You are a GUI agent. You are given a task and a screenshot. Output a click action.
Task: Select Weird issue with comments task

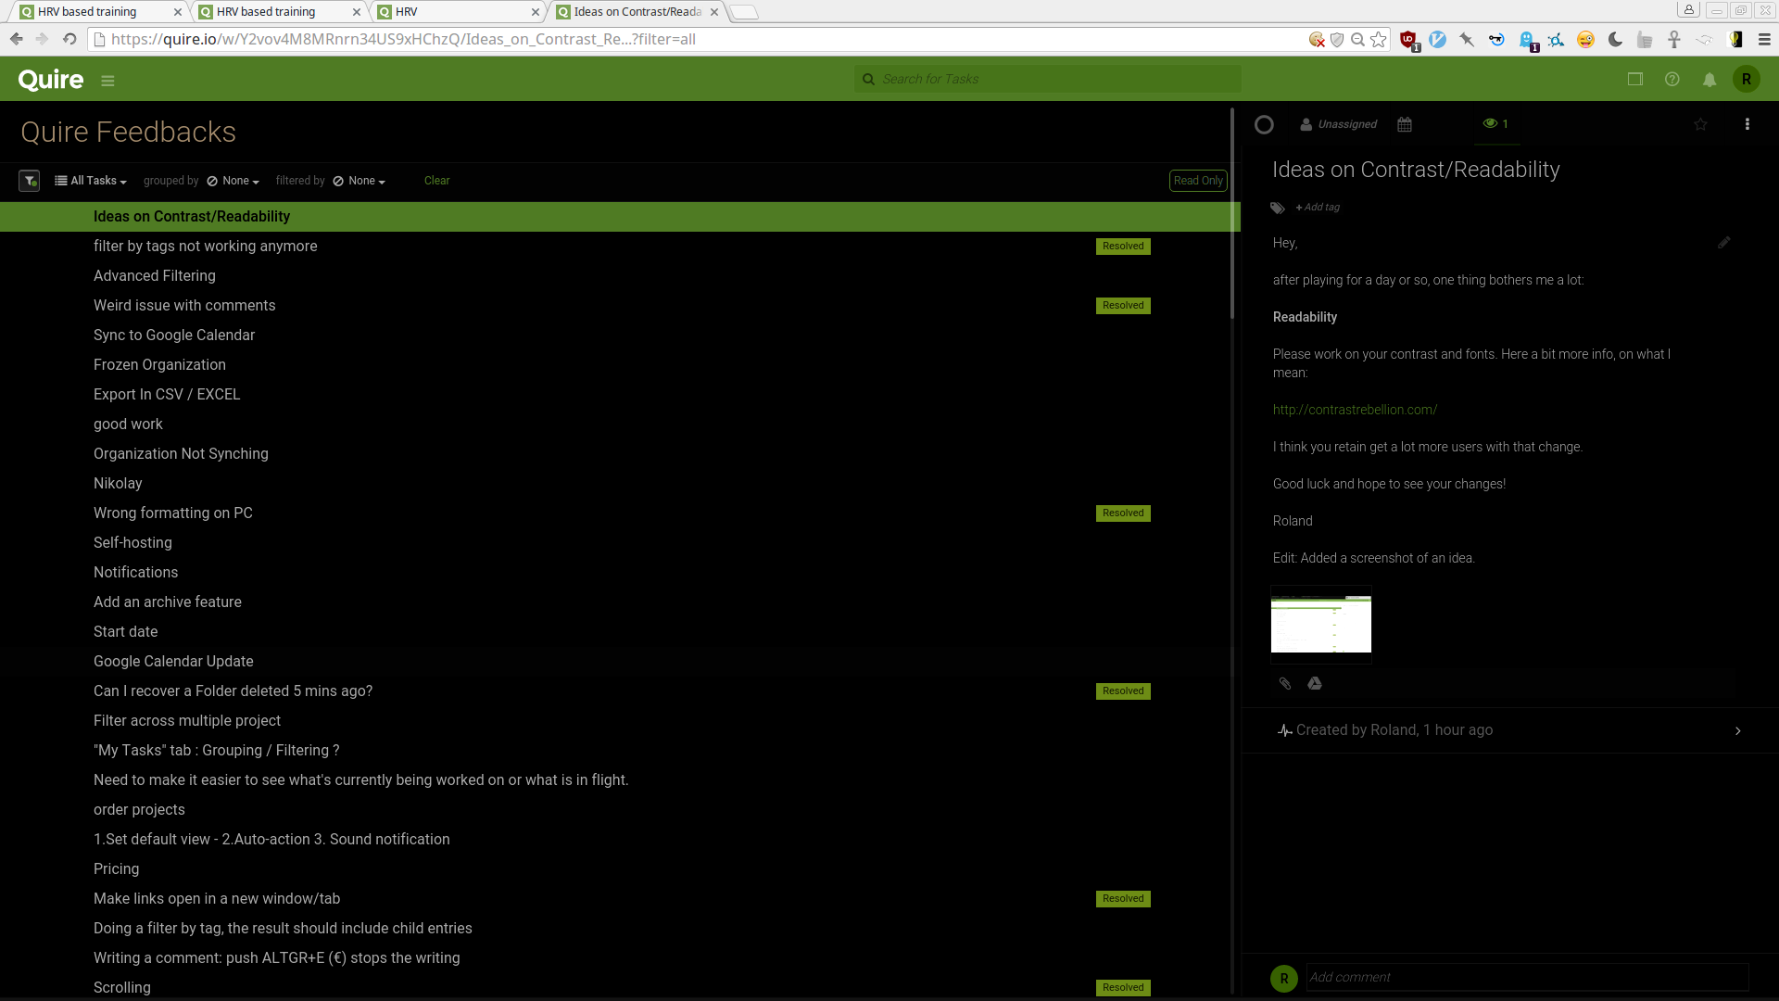[x=184, y=306]
